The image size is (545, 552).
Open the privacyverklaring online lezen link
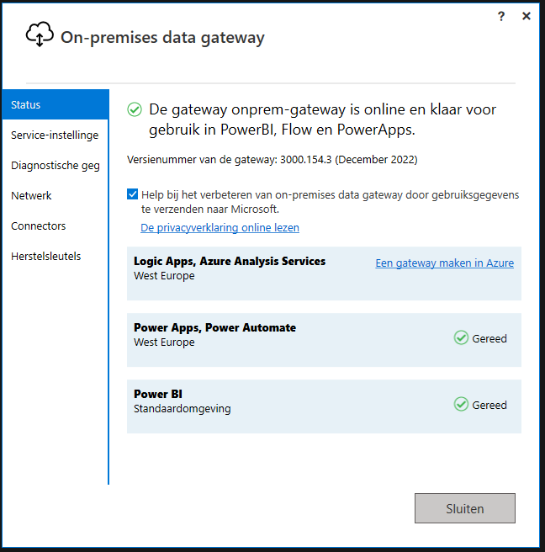220,228
